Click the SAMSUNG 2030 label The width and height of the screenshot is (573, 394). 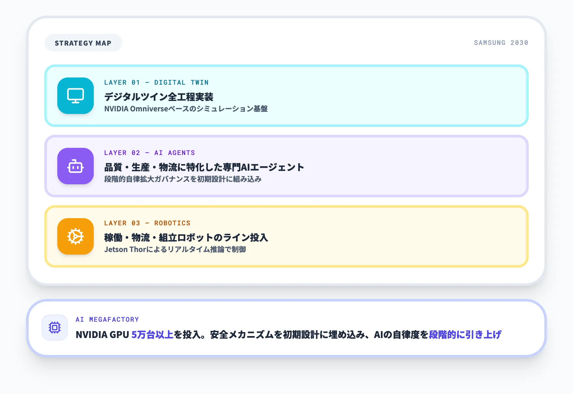(501, 43)
